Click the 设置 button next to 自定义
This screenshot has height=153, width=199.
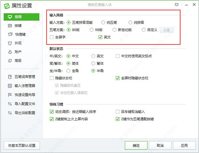(166, 30)
